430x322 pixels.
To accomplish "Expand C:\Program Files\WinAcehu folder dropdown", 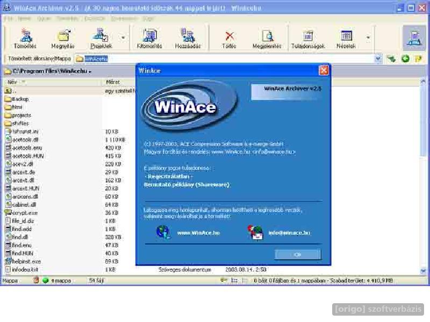I will coord(90,71).
